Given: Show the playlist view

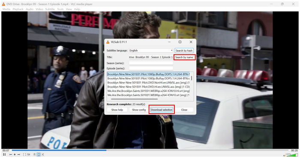Looking at the screenshot, I should 34,155.
